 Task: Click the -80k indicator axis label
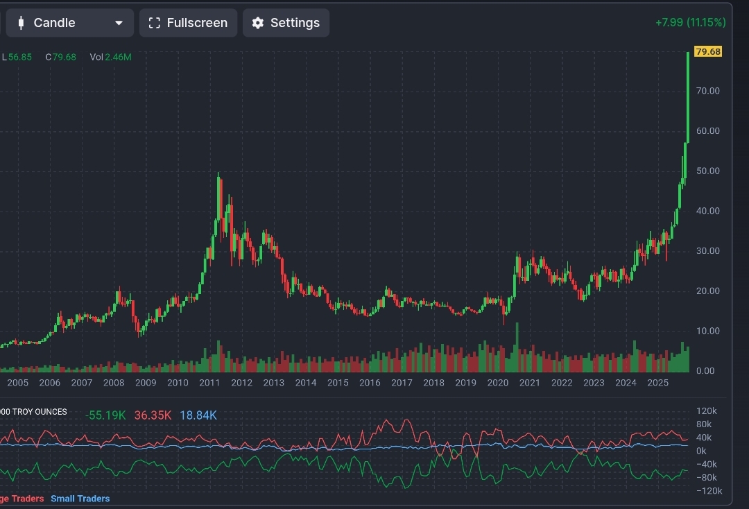pyautogui.click(x=707, y=478)
